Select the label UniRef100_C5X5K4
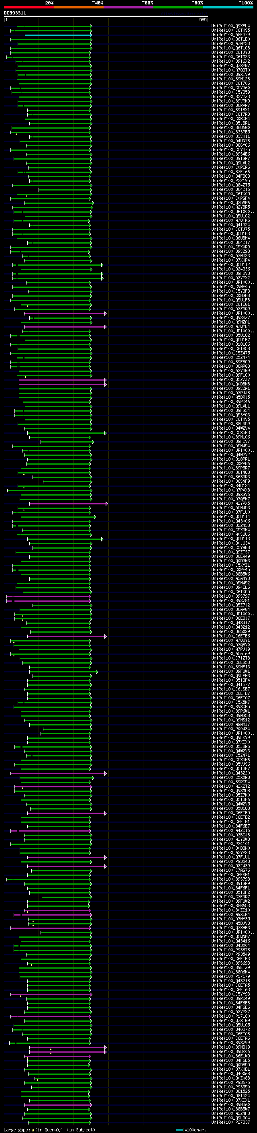 tap(230, 530)
